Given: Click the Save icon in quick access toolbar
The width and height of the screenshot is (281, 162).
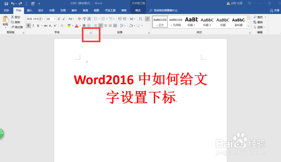Looking at the screenshot, I should tap(6, 3).
